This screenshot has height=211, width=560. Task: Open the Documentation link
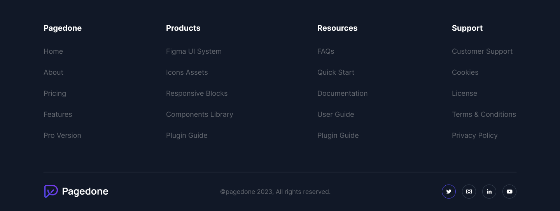click(343, 93)
